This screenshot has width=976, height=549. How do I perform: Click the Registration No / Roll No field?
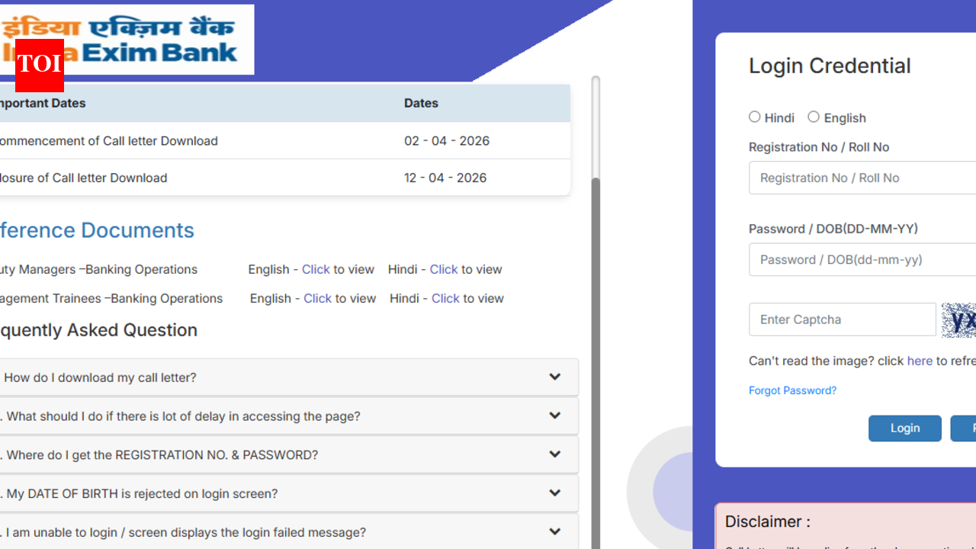(x=862, y=178)
